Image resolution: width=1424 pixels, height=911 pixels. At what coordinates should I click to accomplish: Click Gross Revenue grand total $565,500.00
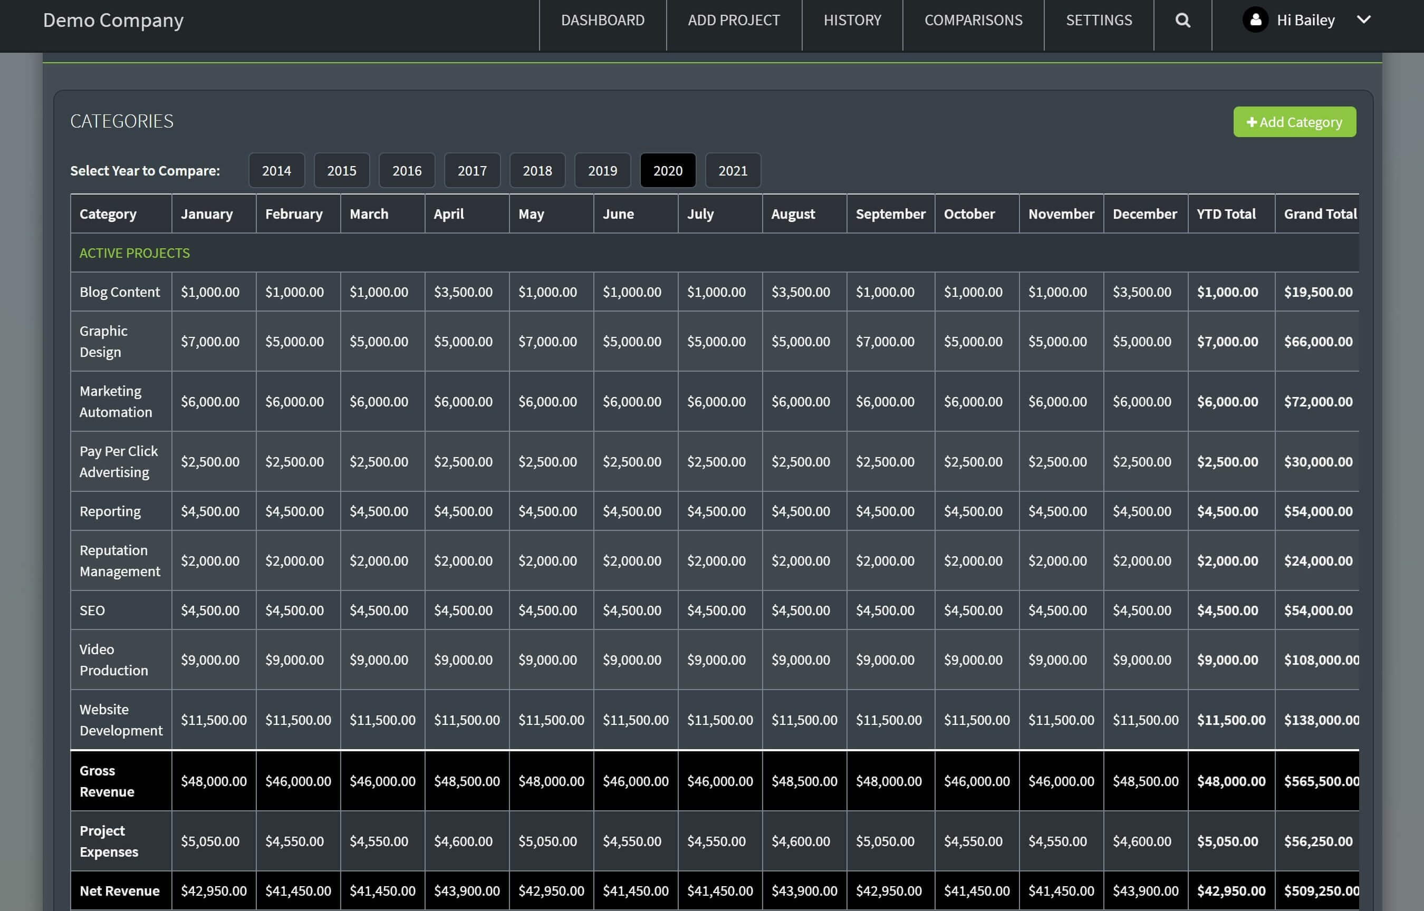click(x=1321, y=781)
